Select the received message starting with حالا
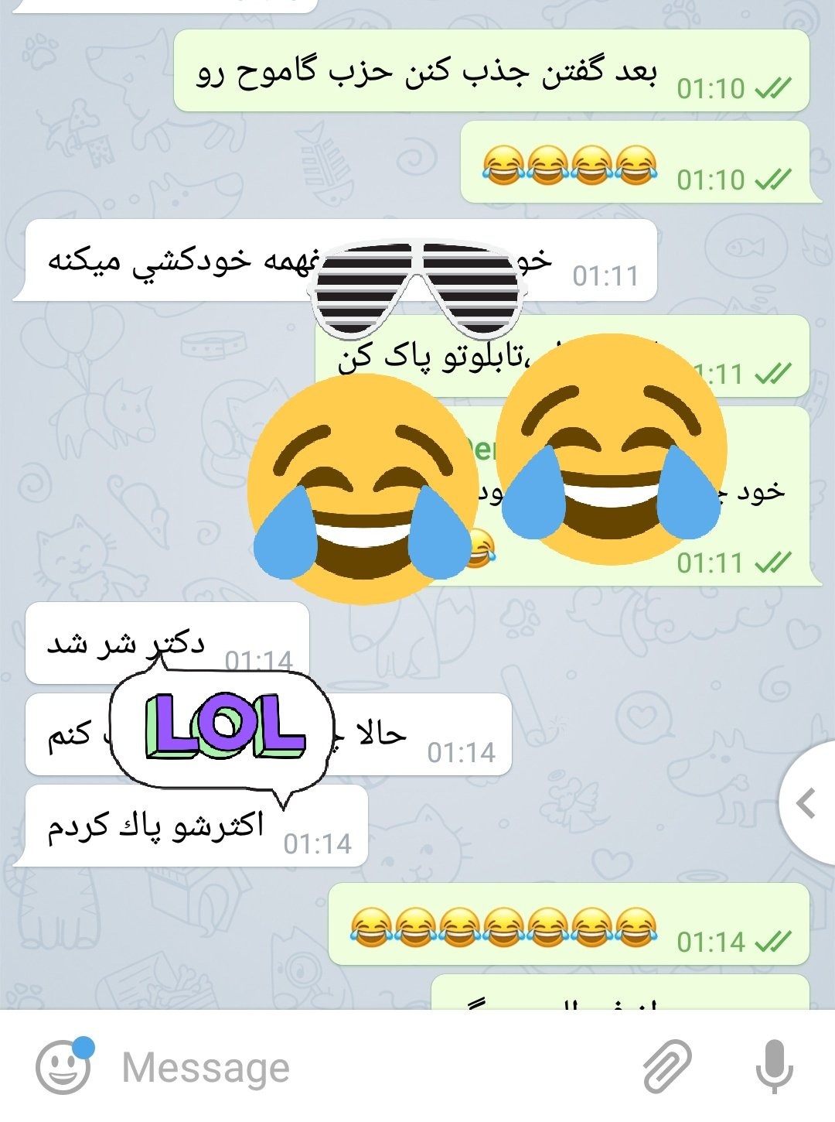 pyautogui.click(x=268, y=735)
